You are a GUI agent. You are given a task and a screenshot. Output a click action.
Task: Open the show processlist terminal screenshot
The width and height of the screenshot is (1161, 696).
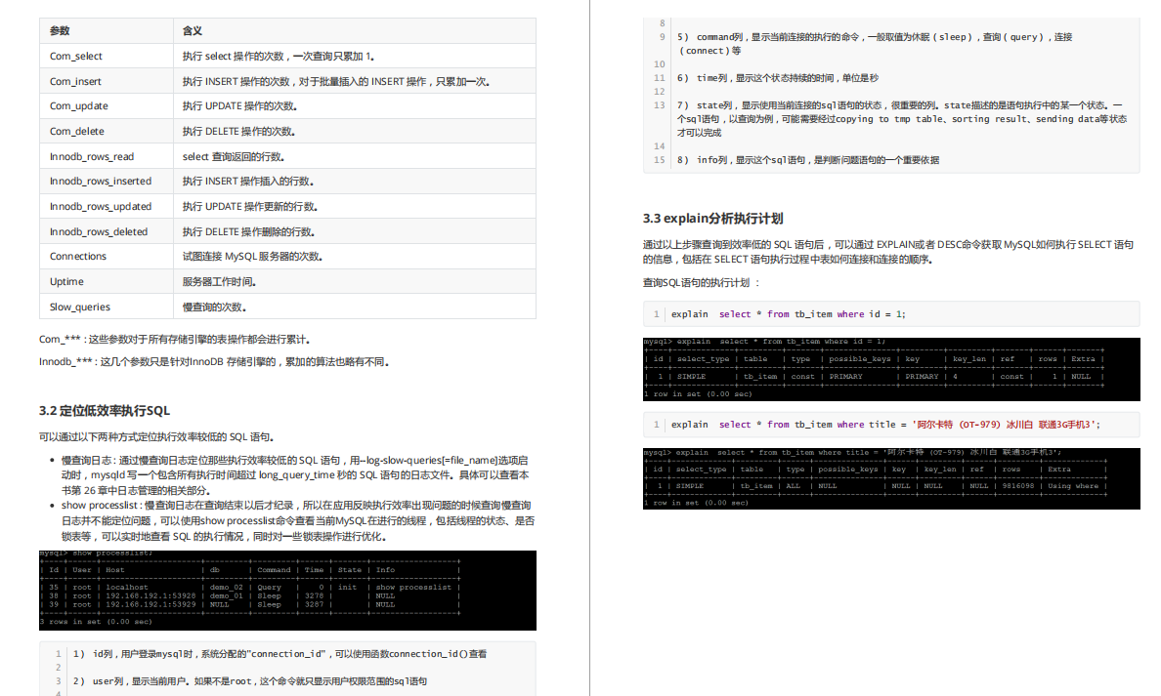coord(287,590)
